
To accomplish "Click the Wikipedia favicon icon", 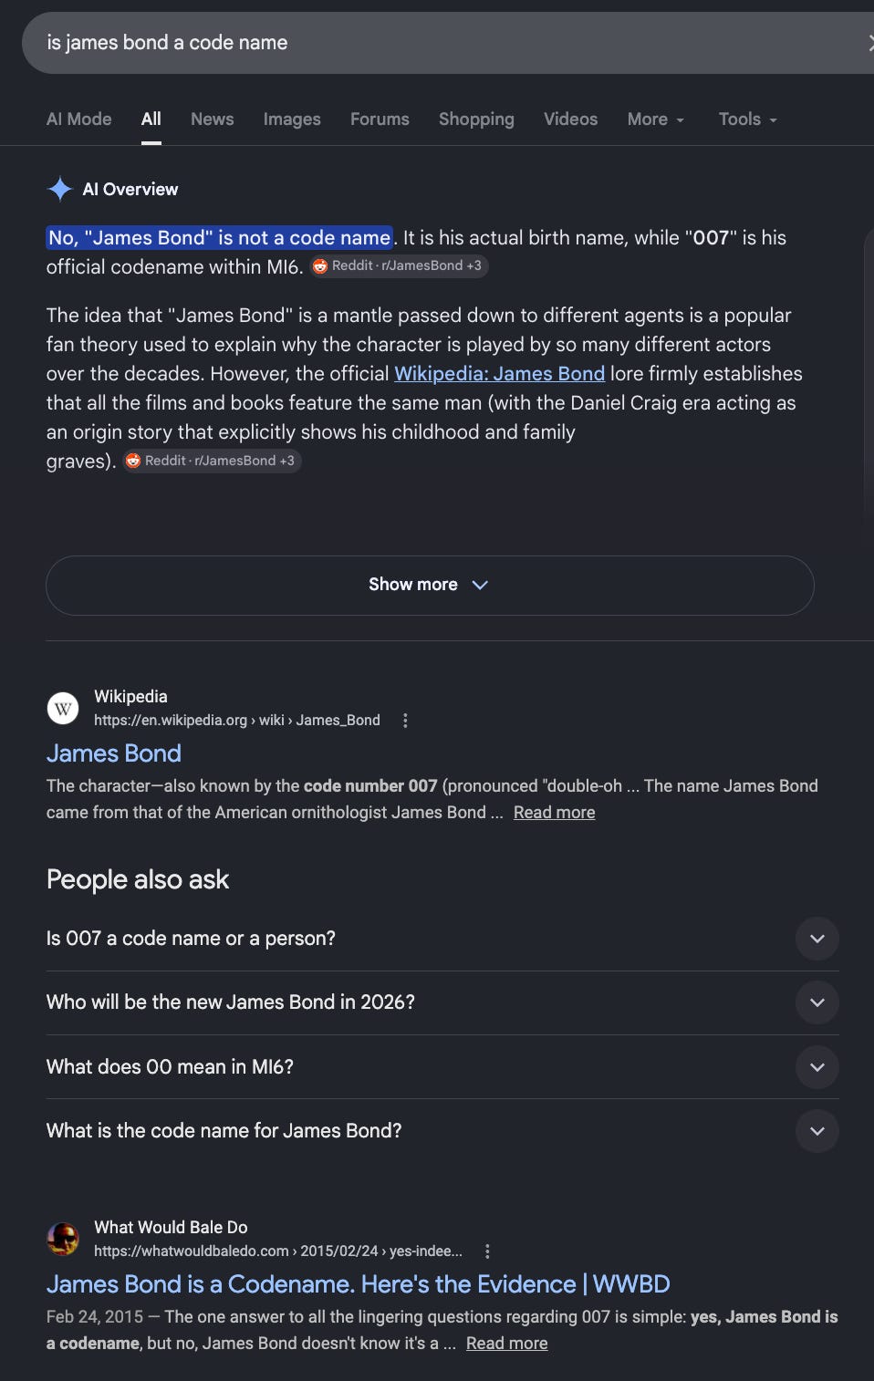I will pyautogui.click(x=63, y=708).
